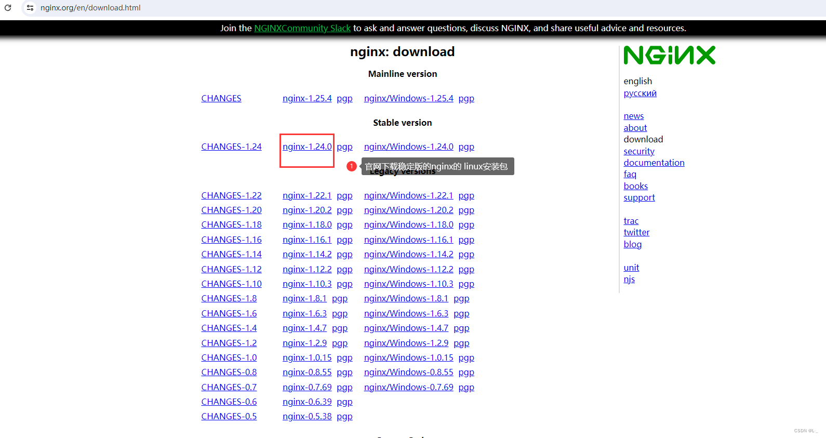Image resolution: width=826 pixels, height=438 pixels.
Task: Download nginx/Windows-1.25.4 build
Action: (x=409, y=98)
